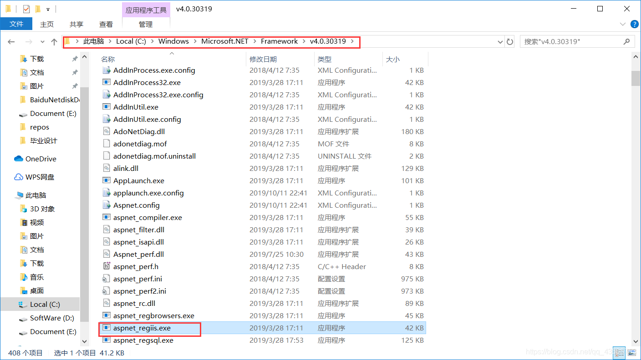Click Local (C:) in address breadcrumb
The width and height of the screenshot is (641, 360).
click(131, 41)
